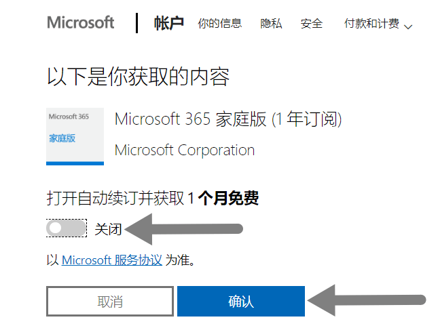
Task: Select the Microsoft 365 家庭版 (1 年订阅) title
Action: [x=228, y=119]
